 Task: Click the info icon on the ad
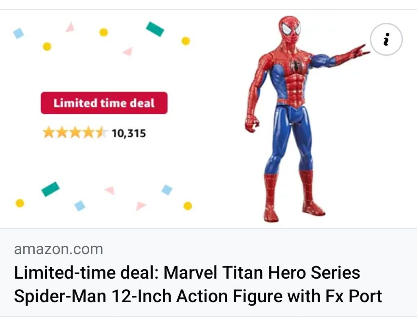[386, 40]
